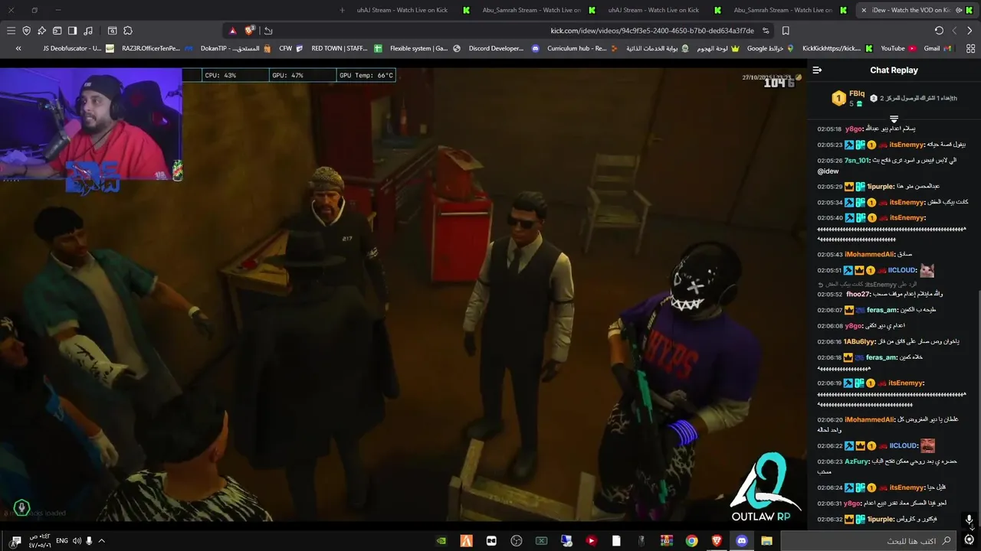Open the YouTube bookmark
981x551 pixels.
pyautogui.click(x=897, y=48)
